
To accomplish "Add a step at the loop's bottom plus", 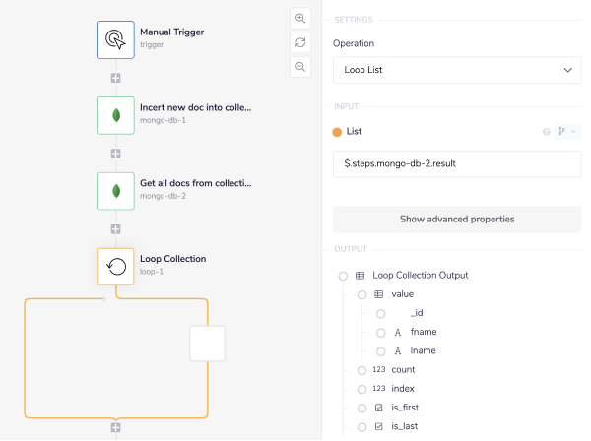I will pyautogui.click(x=115, y=428).
